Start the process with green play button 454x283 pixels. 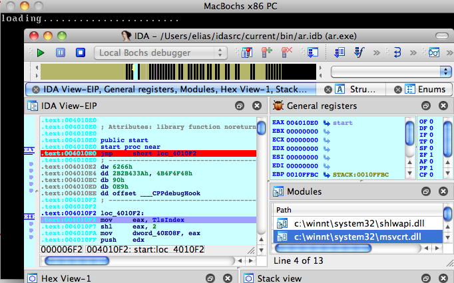click(41, 52)
